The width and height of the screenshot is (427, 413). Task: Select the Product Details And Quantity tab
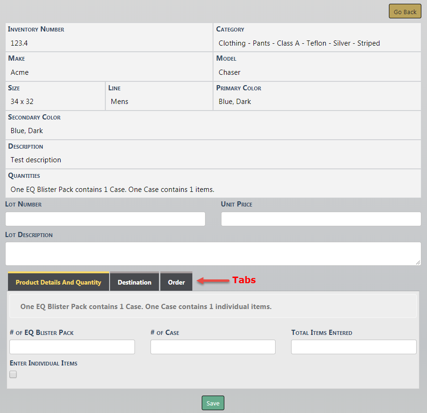point(58,282)
